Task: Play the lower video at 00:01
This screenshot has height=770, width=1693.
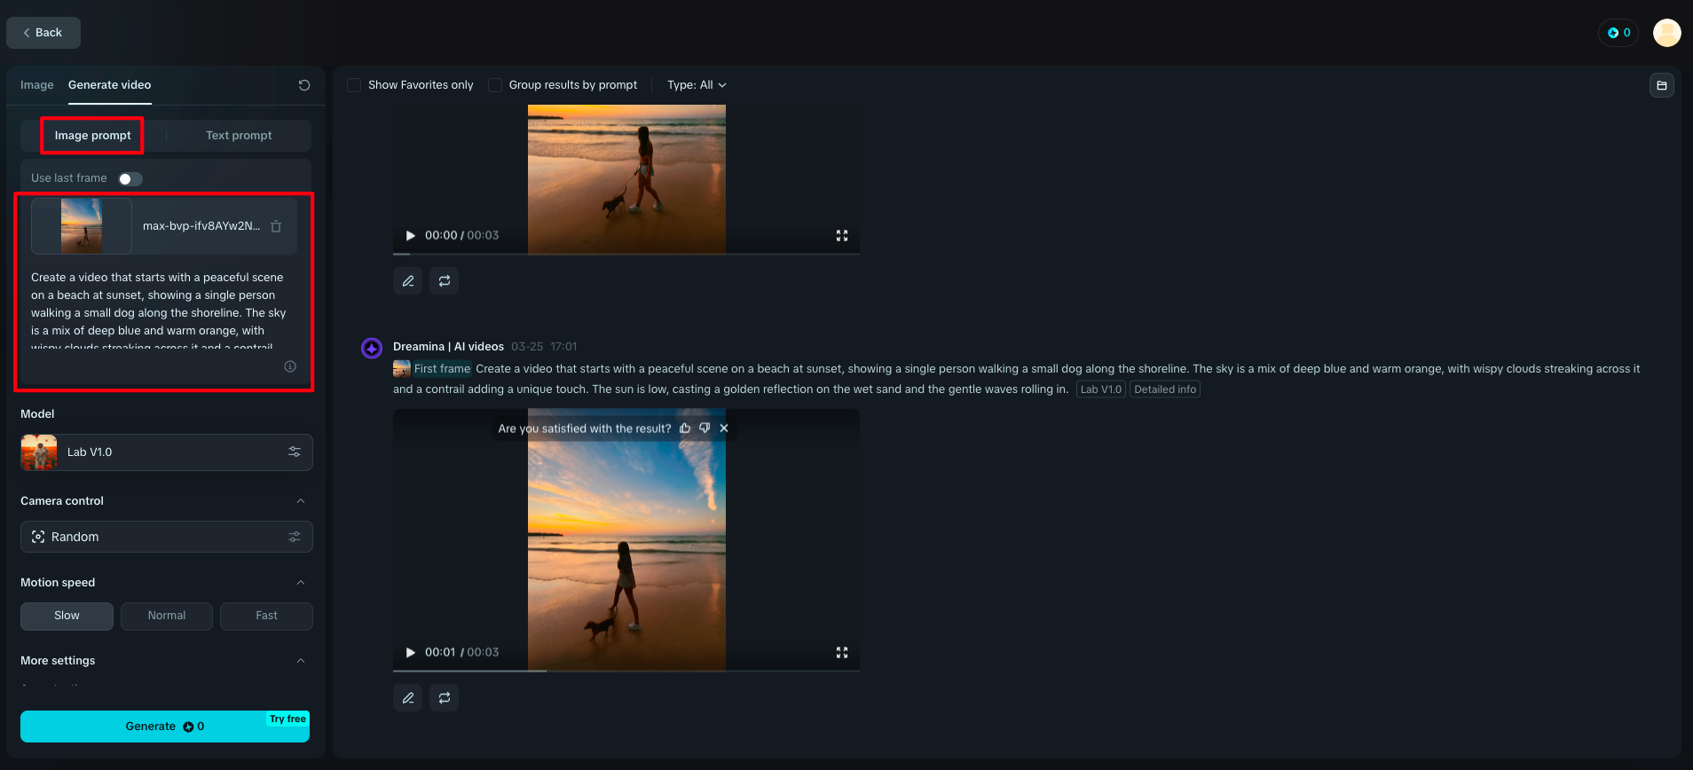Action: tap(410, 652)
